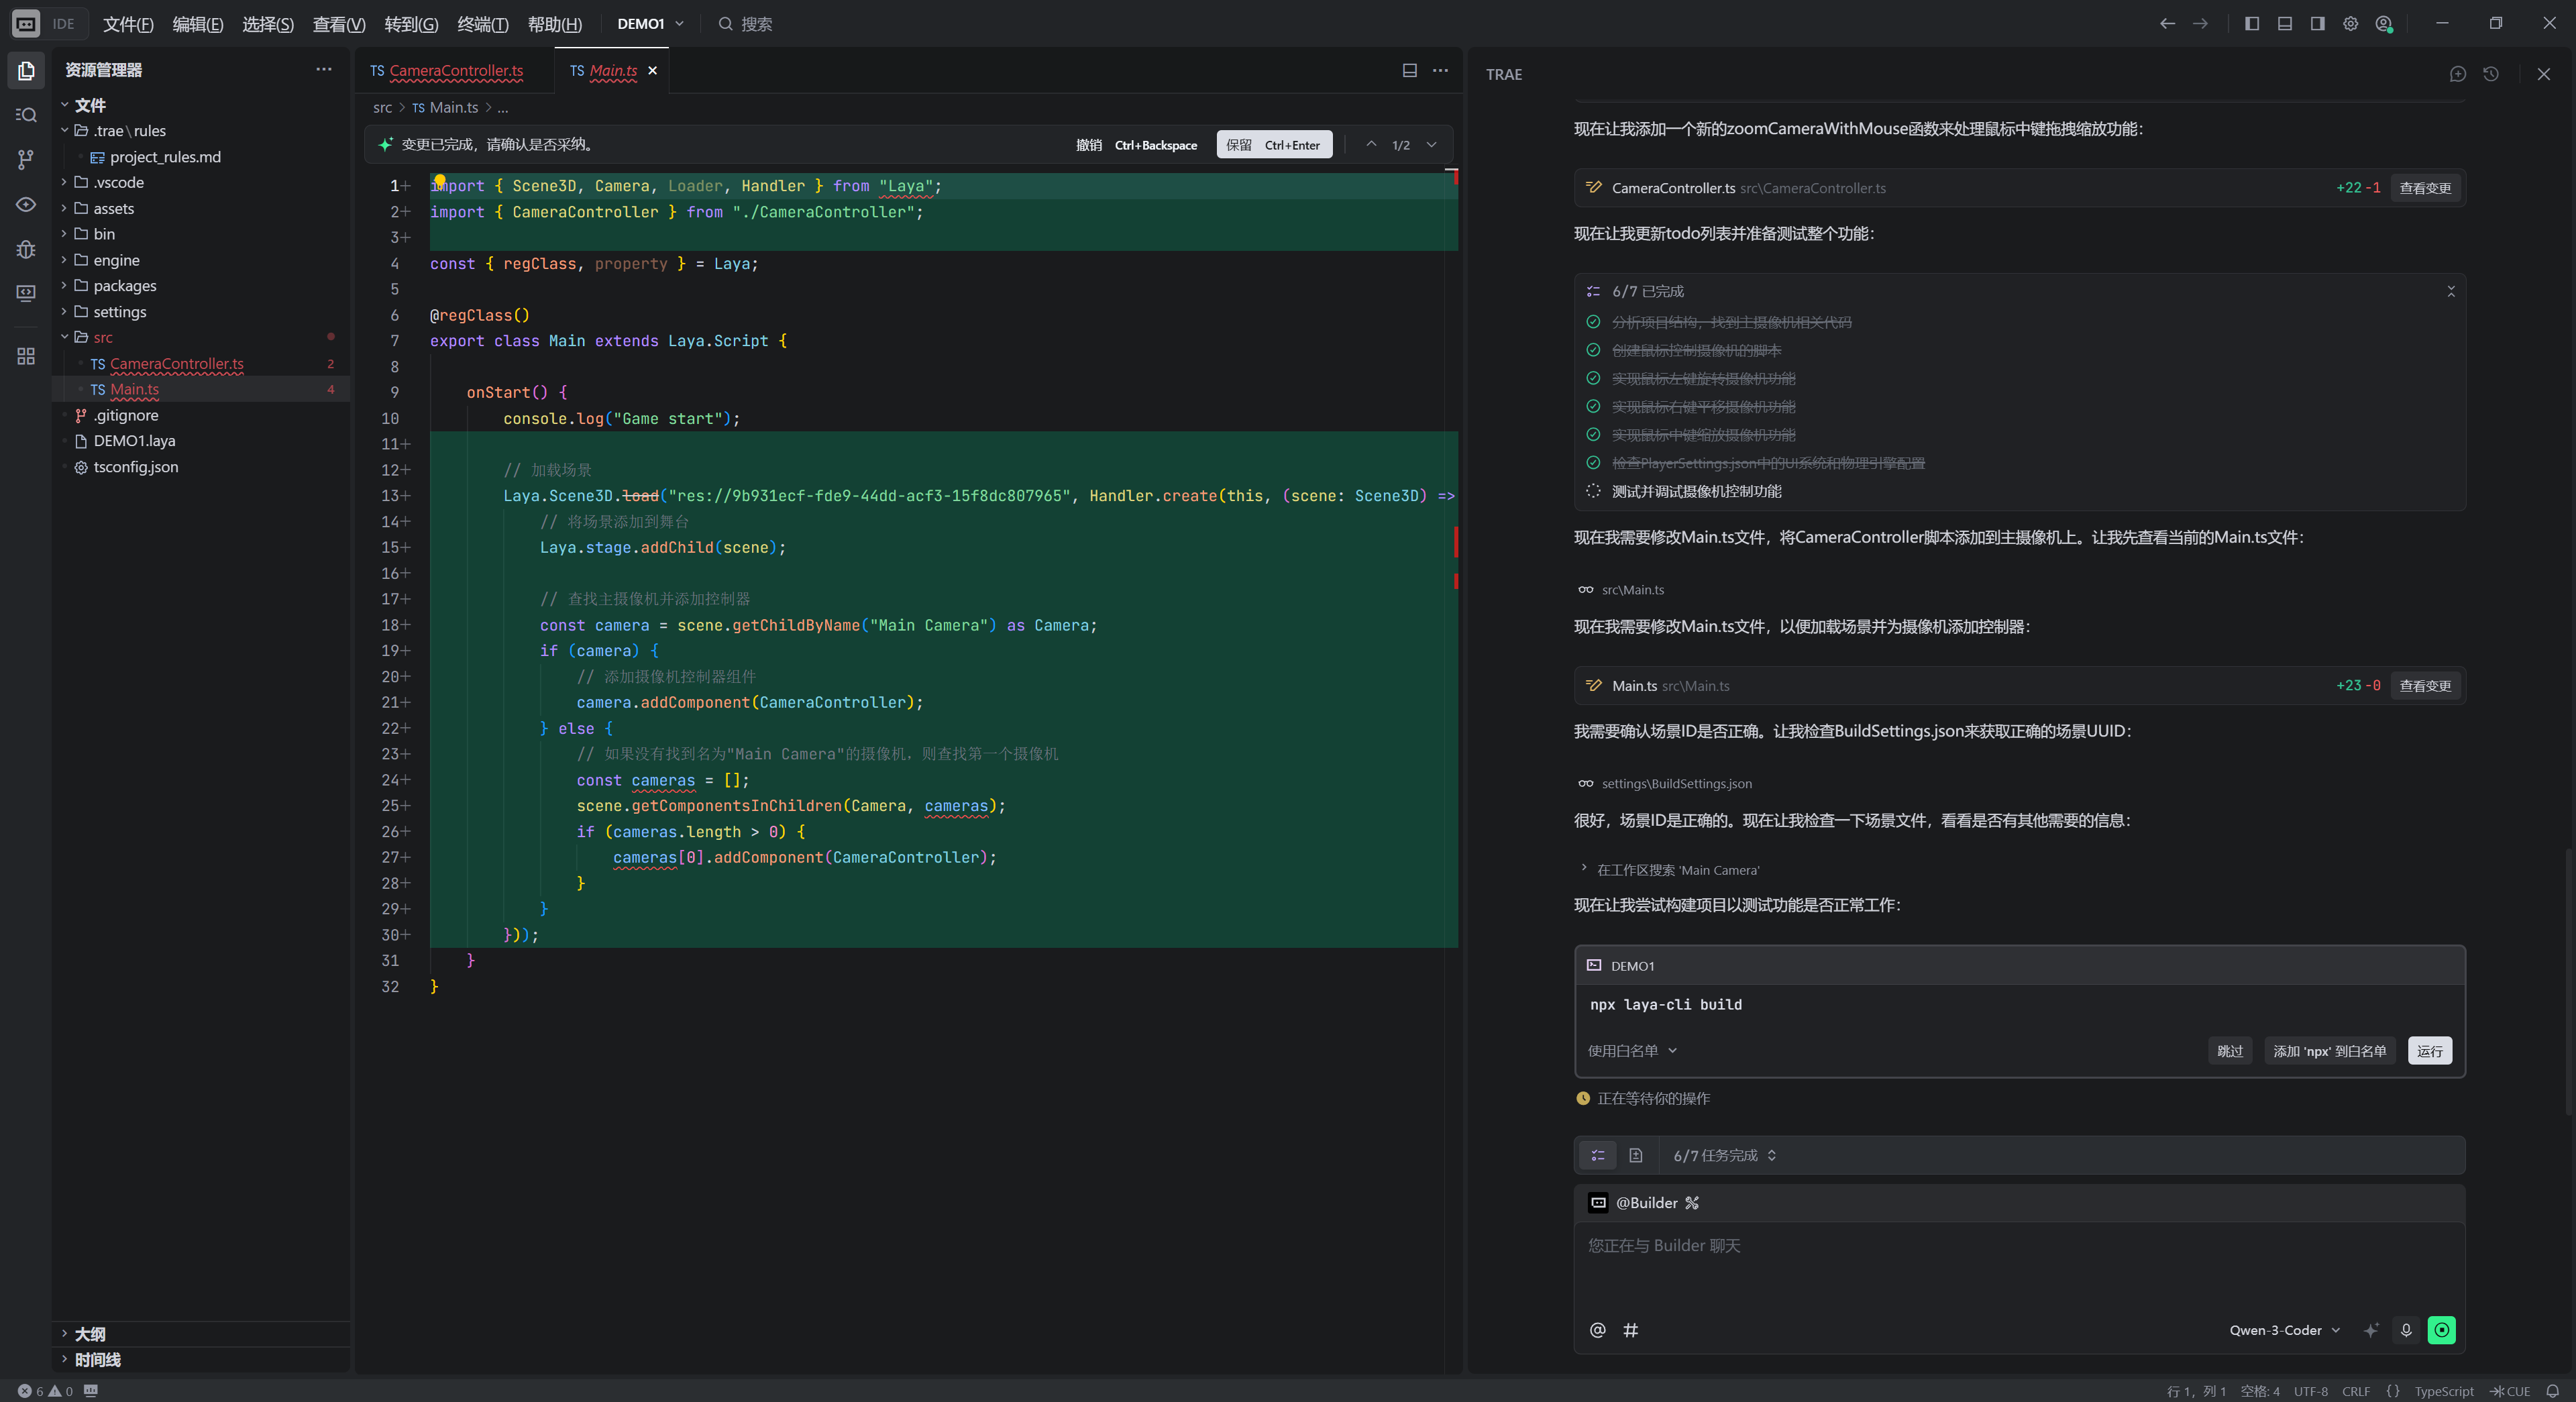The height and width of the screenshot is (1402, 2576).
Task: Click 保留 to accept the changes
Action: tap(1273, 145)
